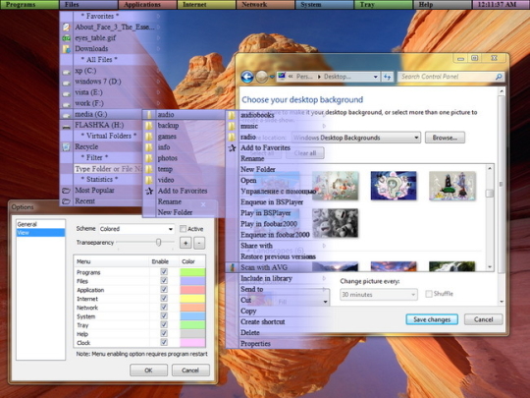The width and height of the screenshot is (530, 398).
Task: Click the radio folder icon
Action: click(232, 137)
